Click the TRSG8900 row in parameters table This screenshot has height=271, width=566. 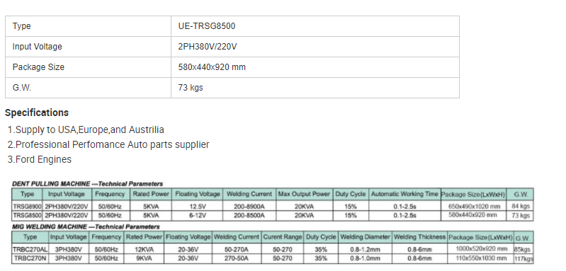click(273, 207)
